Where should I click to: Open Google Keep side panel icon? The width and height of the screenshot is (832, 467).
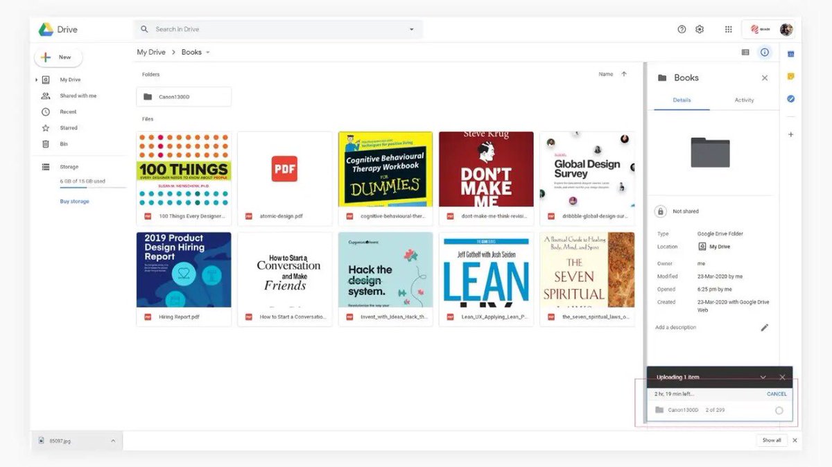click(790, 76)
